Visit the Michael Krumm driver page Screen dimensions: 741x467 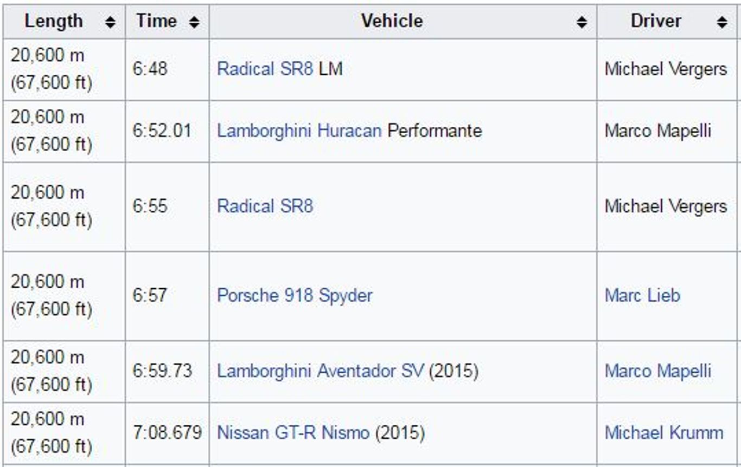(x=663, y=433)
